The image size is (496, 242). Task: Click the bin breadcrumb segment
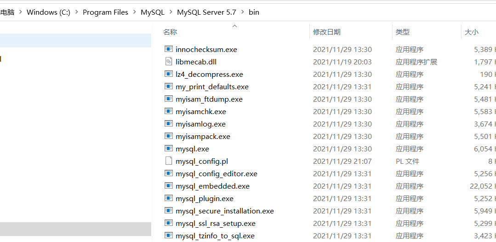(x=254, y=12)
